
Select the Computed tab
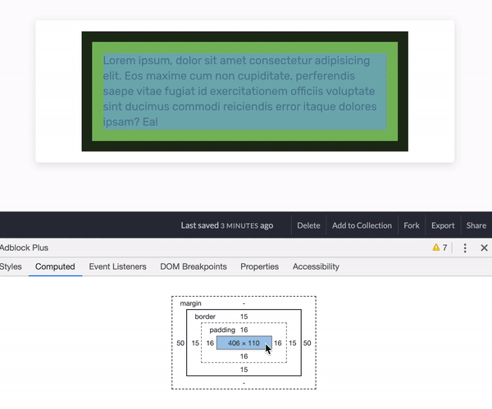[x=55, y=266]
